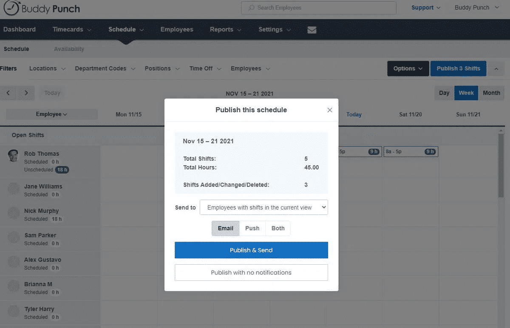Collapse the filters bar with up chevron
The height and width of the screenshot is (328, 510).
point(496,68)
